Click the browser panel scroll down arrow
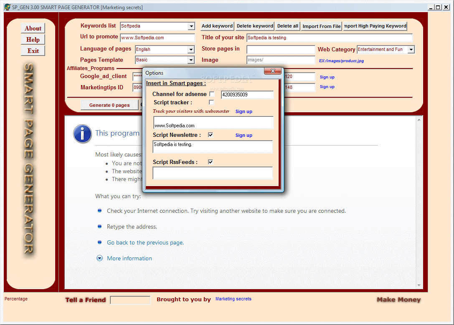 point(419,285)
